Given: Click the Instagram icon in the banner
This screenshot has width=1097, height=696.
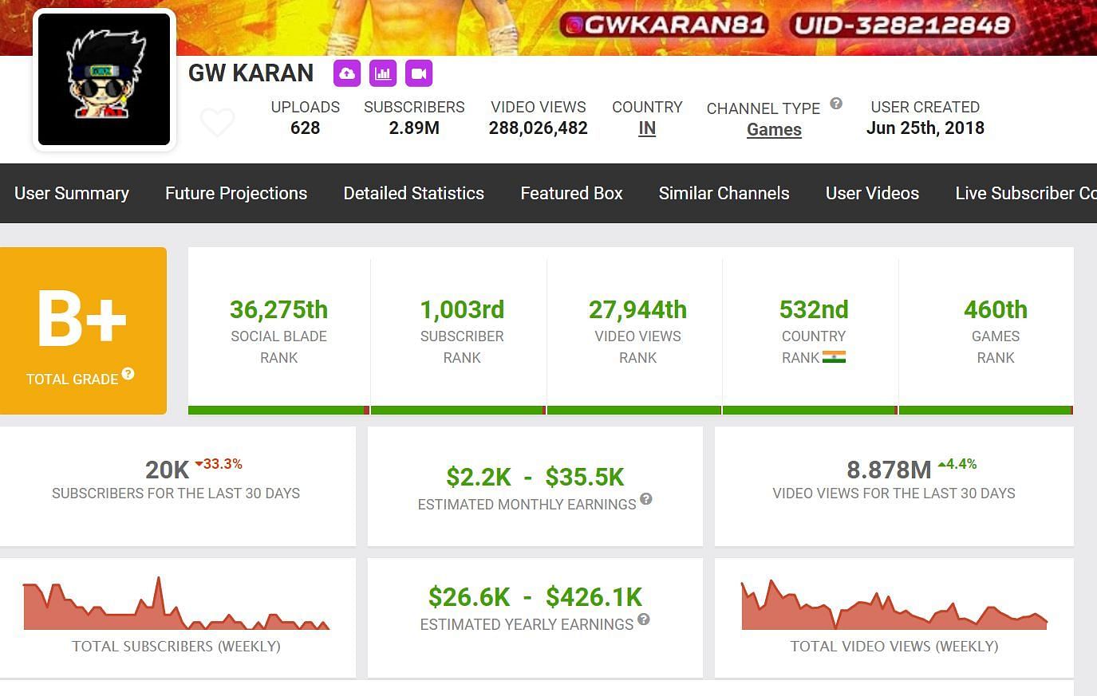Looking at the screenshot, I should [x=573, y=26].
